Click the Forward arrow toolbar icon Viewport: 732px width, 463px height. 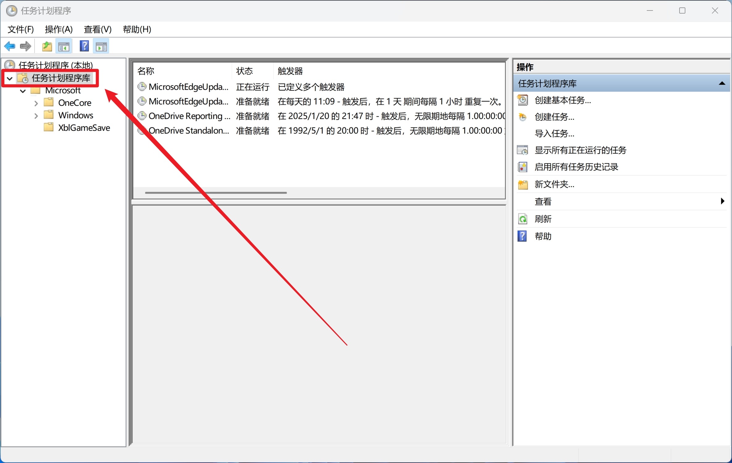[x=25, y=47]
